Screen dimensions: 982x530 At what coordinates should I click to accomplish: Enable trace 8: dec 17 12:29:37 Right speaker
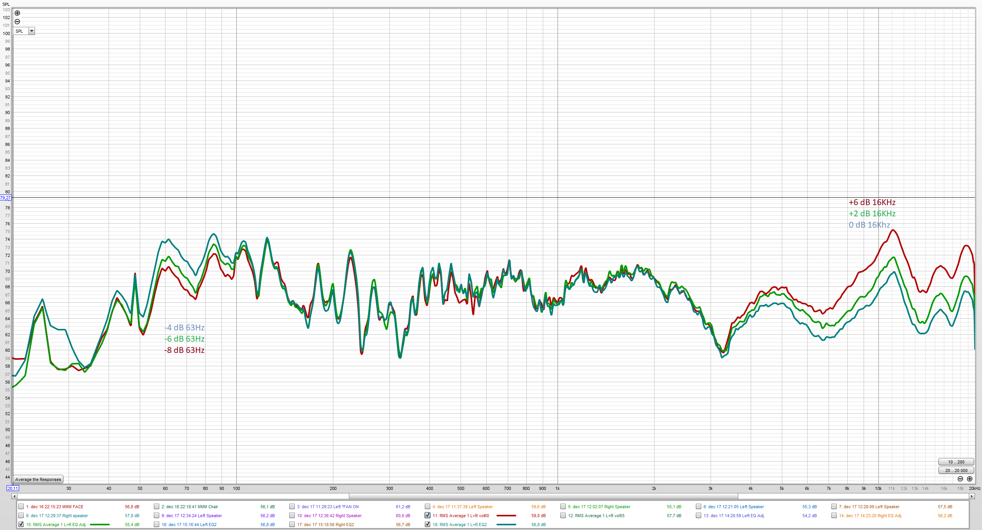point(21,516)
